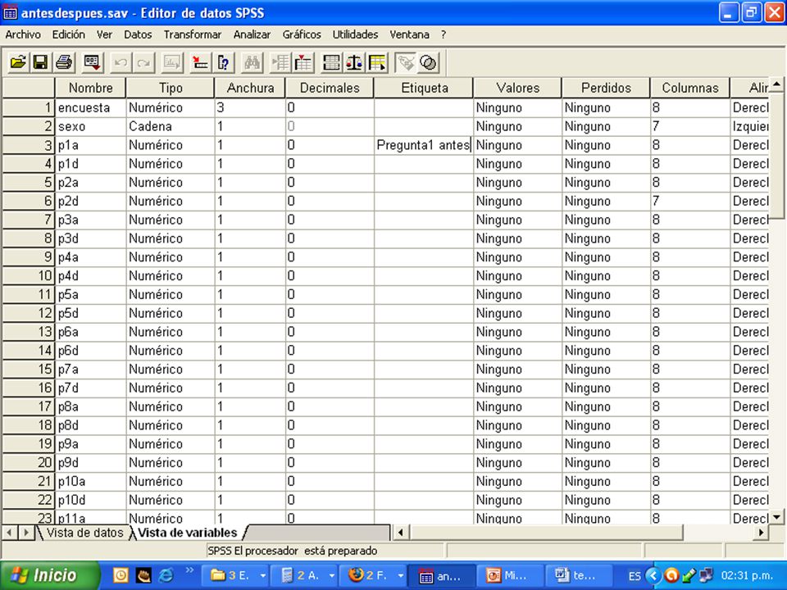This screenshot has width=787, height=590.
Task: Toggle the Value Labels tag icon
Action: [406, 63]
